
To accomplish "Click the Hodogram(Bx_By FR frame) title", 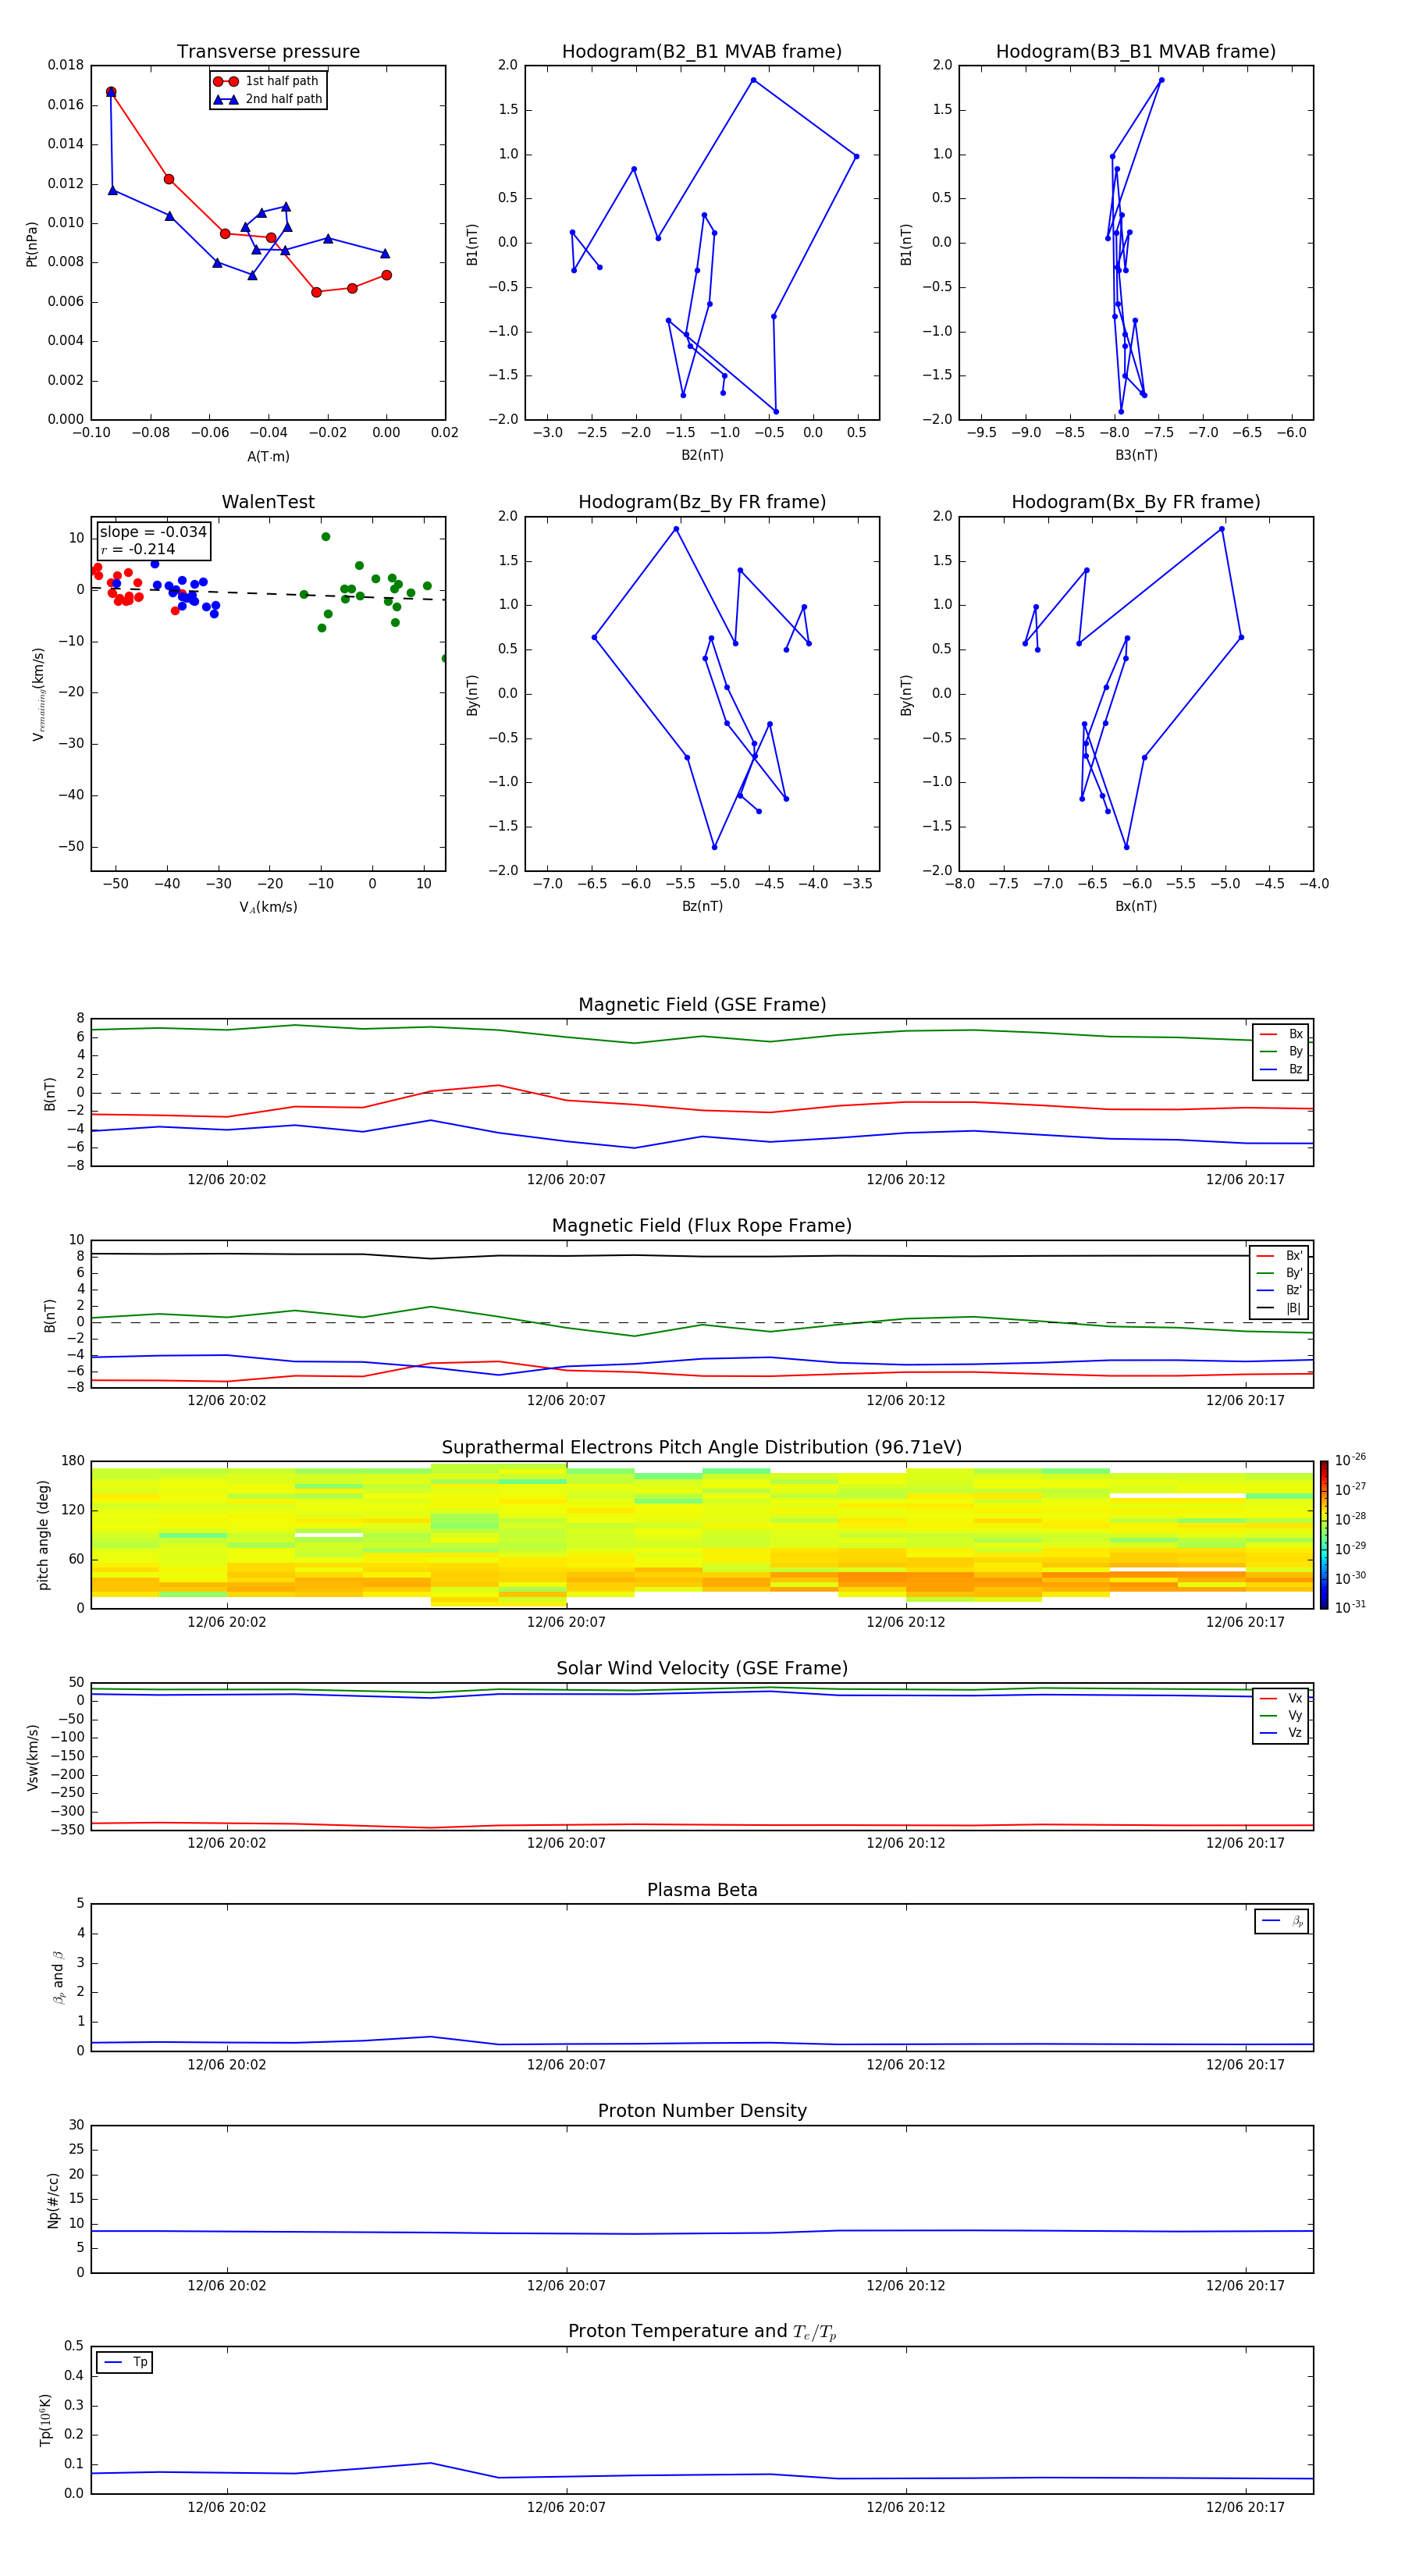I will pos(1136,502).
